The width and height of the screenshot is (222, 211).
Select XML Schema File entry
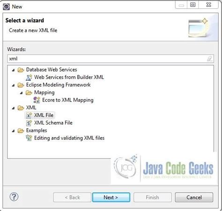pyautogui.click(x=53, y=123)
